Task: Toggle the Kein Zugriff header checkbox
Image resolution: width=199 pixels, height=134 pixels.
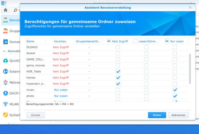Action: pos(109,41)
